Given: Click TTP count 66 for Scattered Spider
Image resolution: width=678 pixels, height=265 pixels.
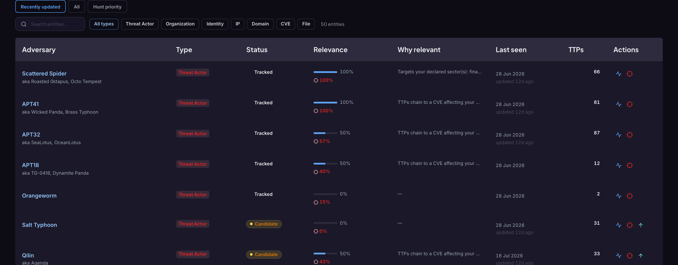Looking at the screenshot, I should pyautogui.click(x=597, y=72).
